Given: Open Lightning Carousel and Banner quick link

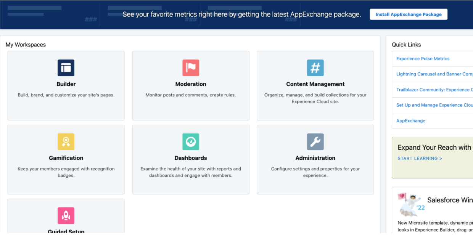Looking at the screenshot, I should pyautogui.click(x=434, y=74).
